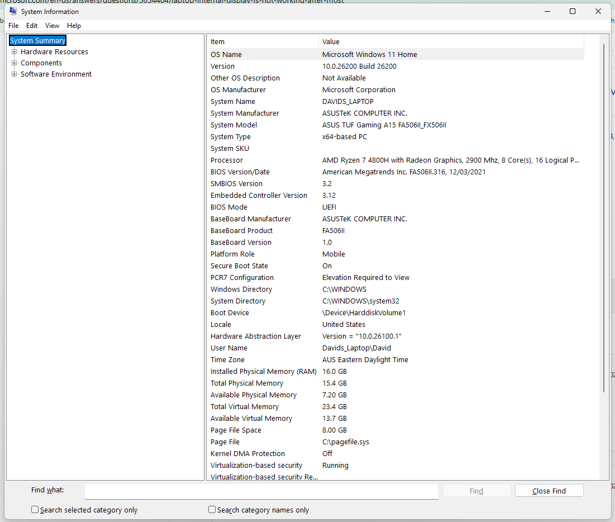Click the Close Find button
Viewport: 615px width, 522px height.
(549, 491)
